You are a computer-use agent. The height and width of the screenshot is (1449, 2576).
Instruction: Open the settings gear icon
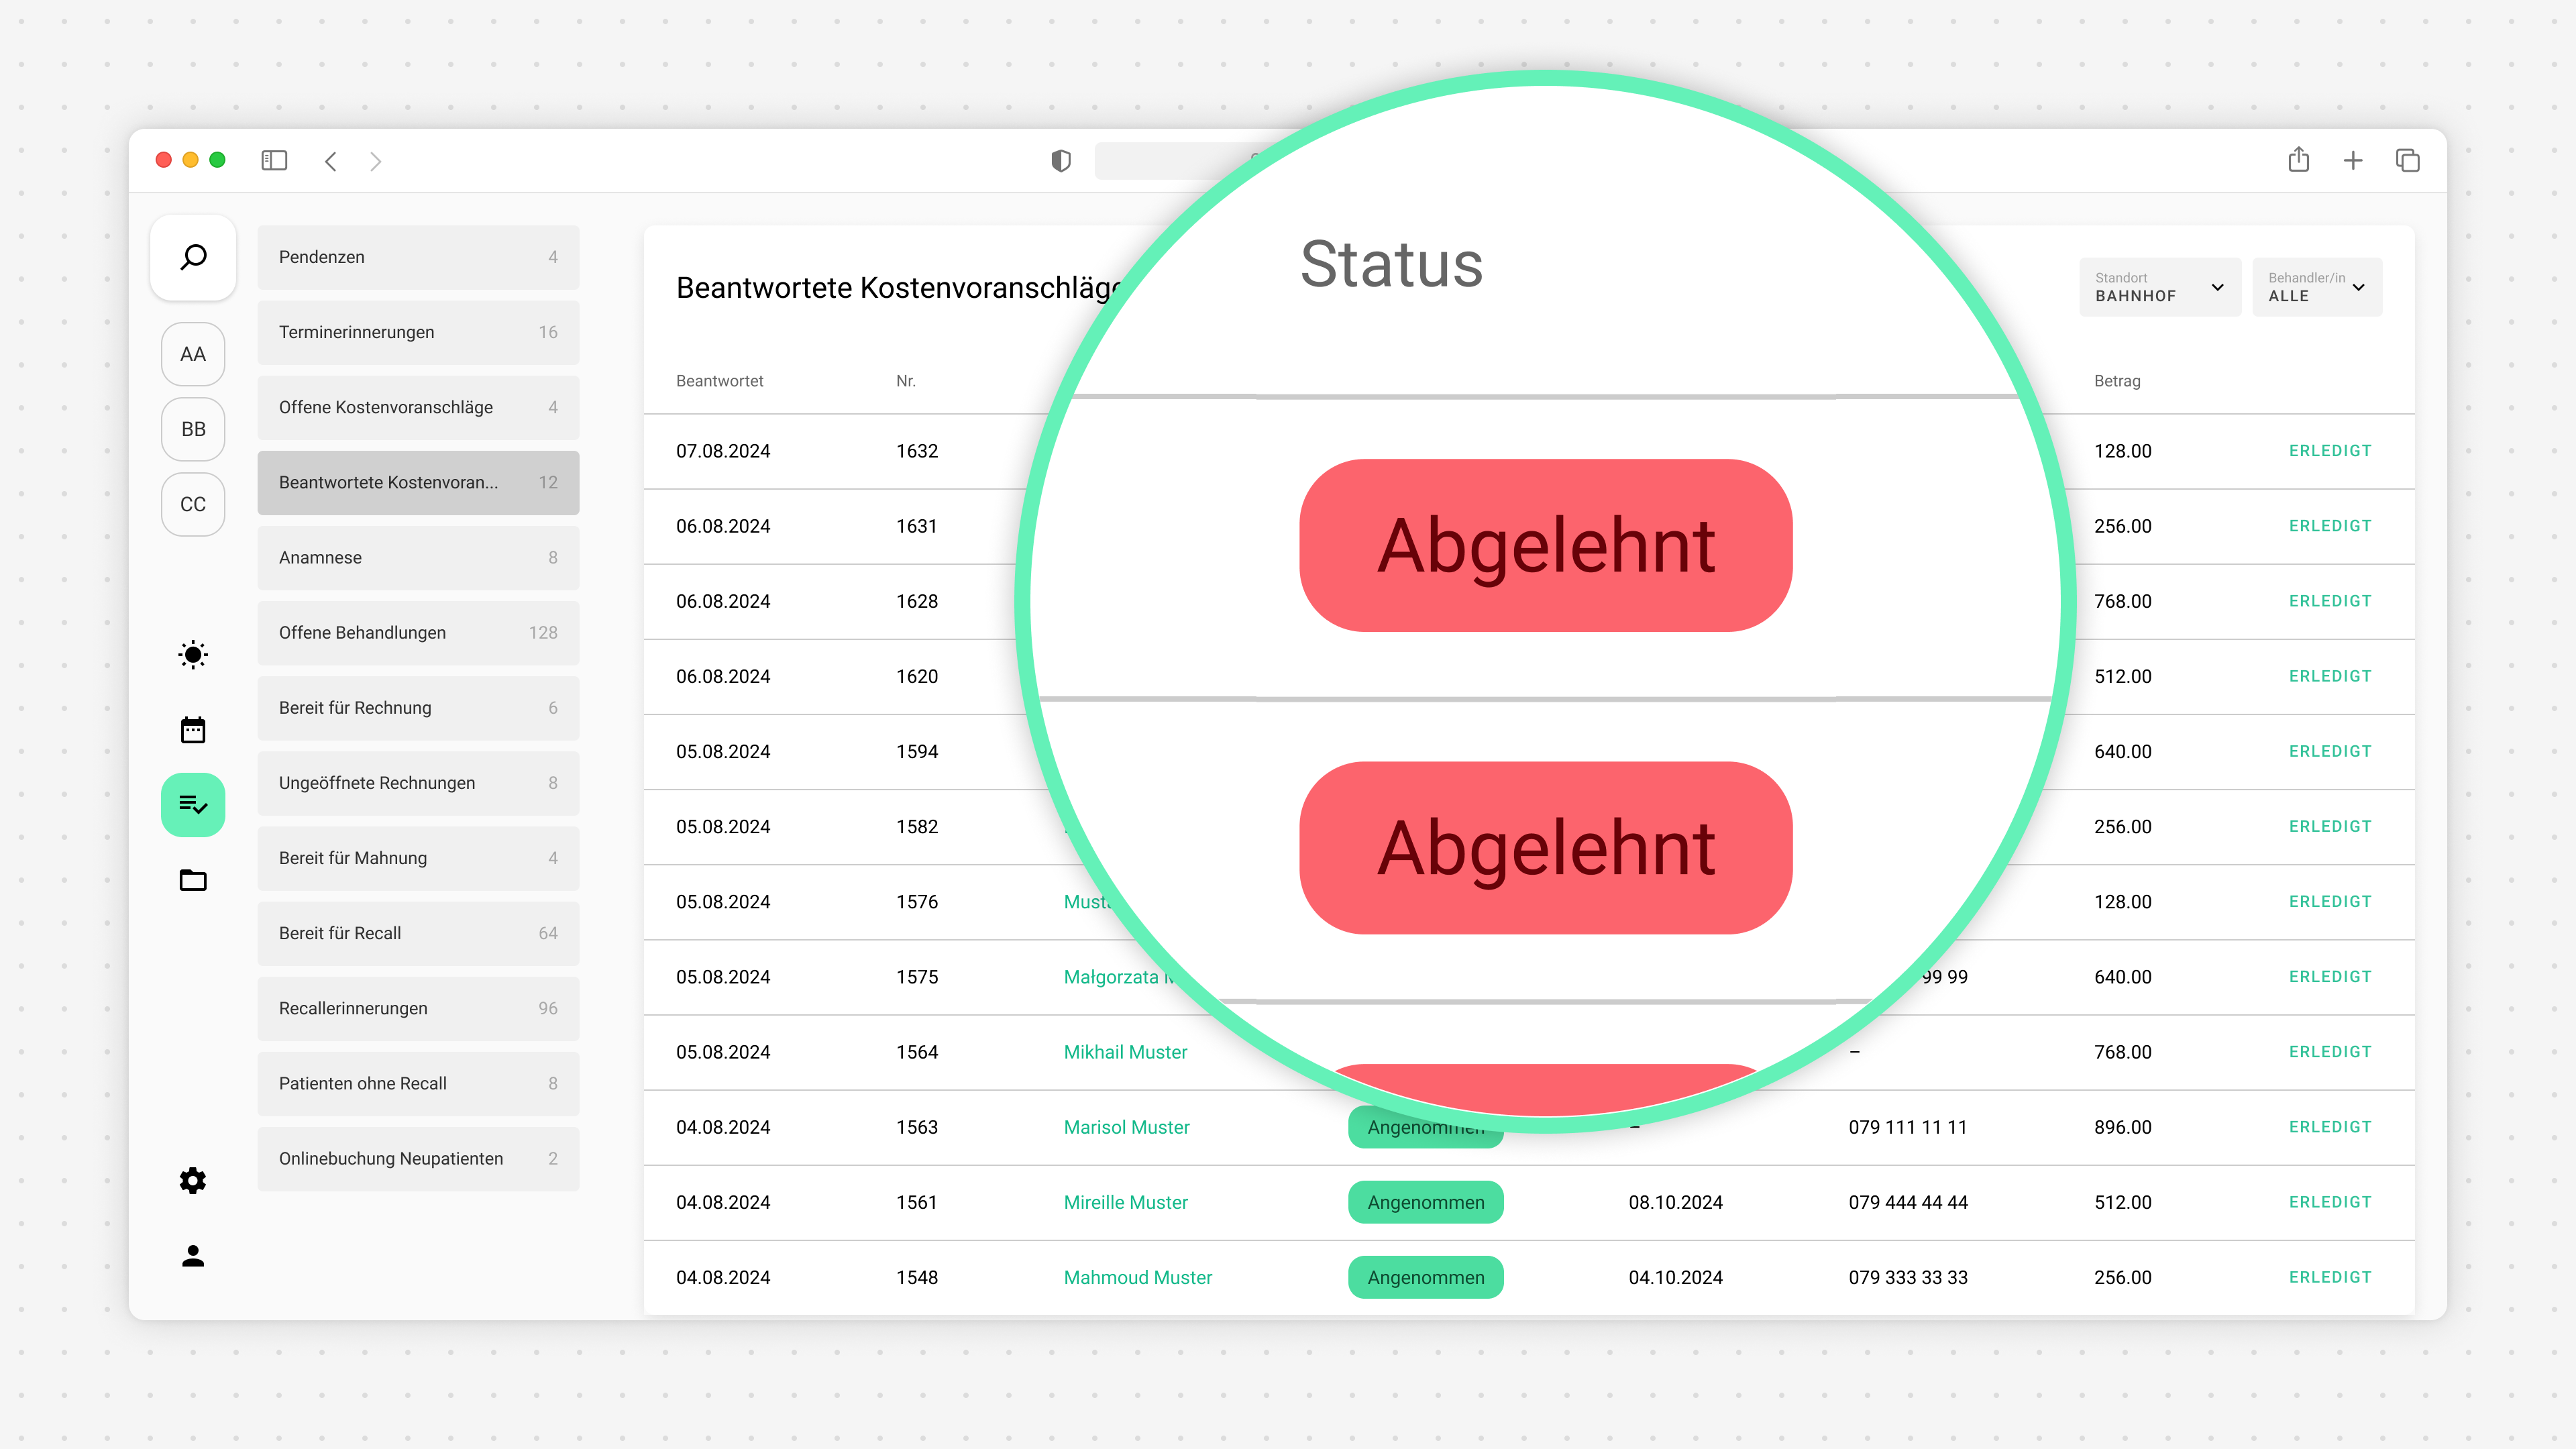tap(193, 1180)
